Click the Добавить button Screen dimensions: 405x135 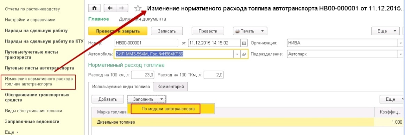[108, 99]
